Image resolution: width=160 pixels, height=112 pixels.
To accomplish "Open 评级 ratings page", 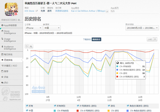I will [x=11, y=77].
